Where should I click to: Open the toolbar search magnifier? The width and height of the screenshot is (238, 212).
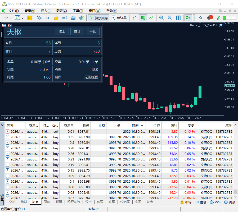(x=201, y=18)
